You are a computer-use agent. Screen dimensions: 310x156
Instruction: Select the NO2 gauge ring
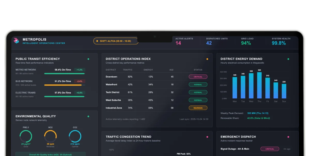click(50, 136)
